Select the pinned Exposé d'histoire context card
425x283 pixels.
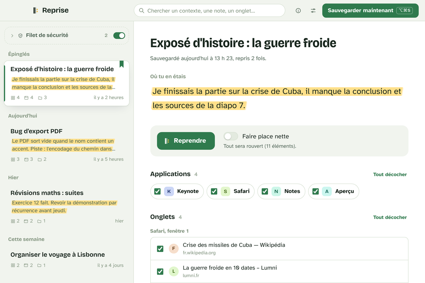(x=67, y=83)
